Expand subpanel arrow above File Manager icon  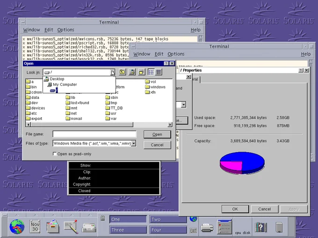53,215
